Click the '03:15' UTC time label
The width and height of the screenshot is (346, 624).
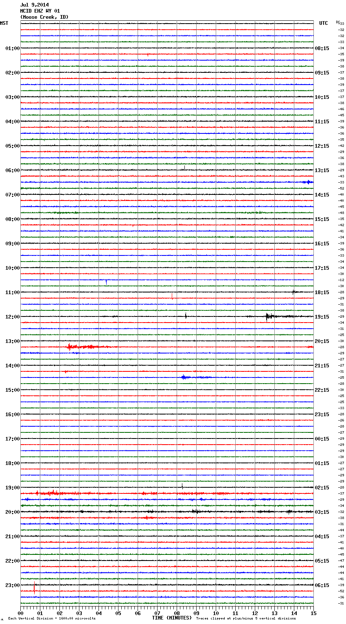[322, 512]
